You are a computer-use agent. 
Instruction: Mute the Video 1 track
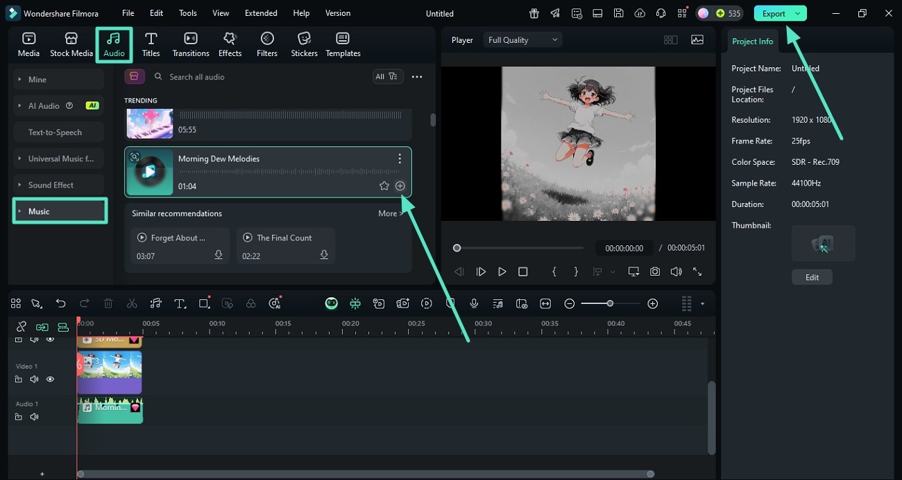(34, 380)
